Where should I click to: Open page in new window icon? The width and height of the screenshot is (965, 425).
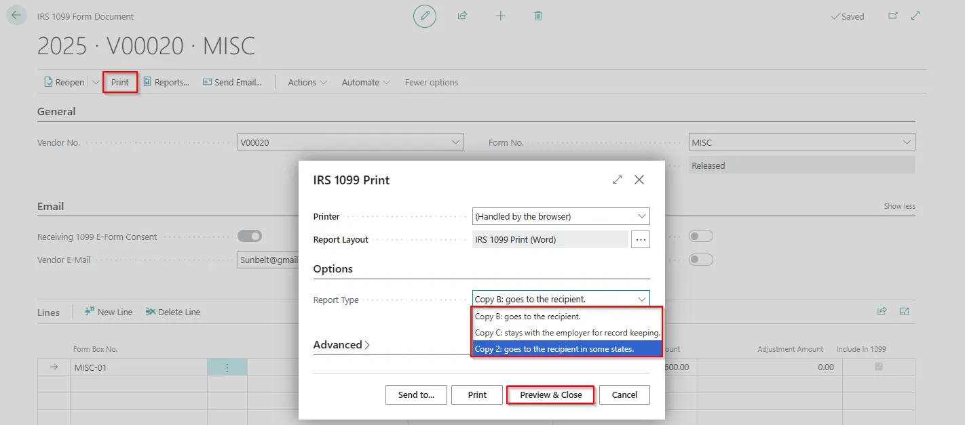[892, 16]
